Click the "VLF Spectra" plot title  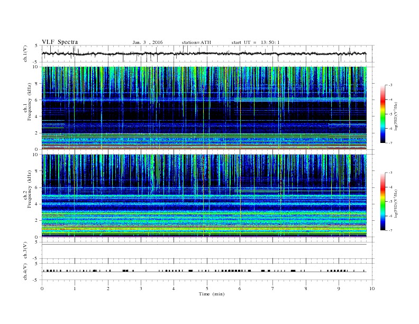click(x=60, y=42)
